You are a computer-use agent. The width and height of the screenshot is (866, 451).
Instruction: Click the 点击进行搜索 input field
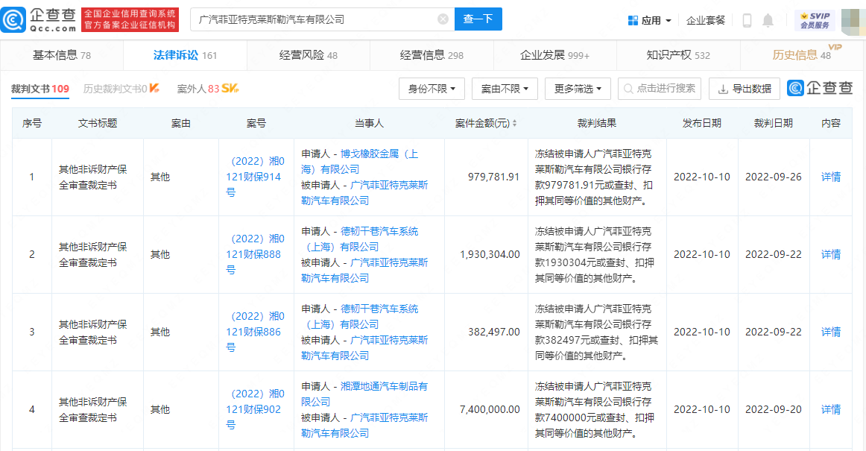pyautogui.click(x=660, y=89)
